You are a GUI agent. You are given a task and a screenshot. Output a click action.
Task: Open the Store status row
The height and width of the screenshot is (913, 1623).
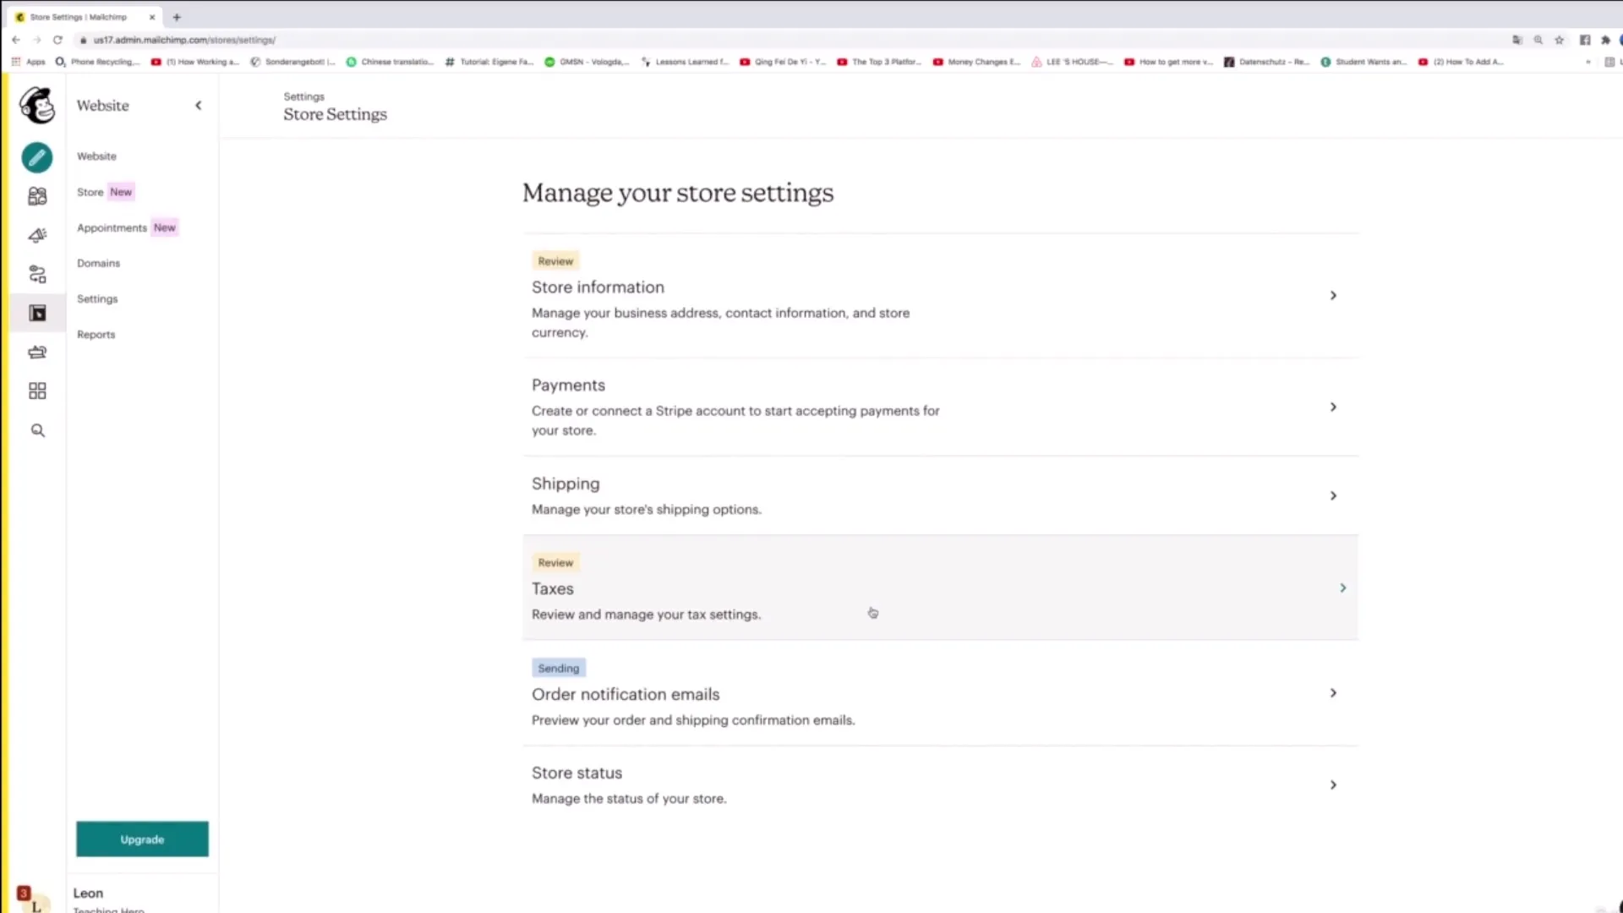[x=940, y=785]
